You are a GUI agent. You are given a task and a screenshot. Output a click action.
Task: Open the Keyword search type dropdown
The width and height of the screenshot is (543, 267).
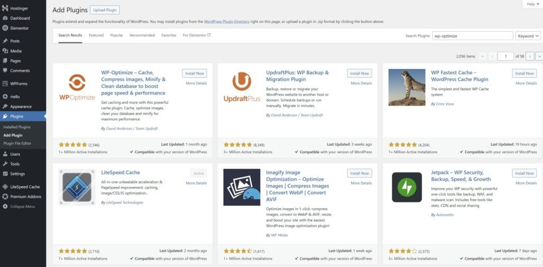point(528,36)
